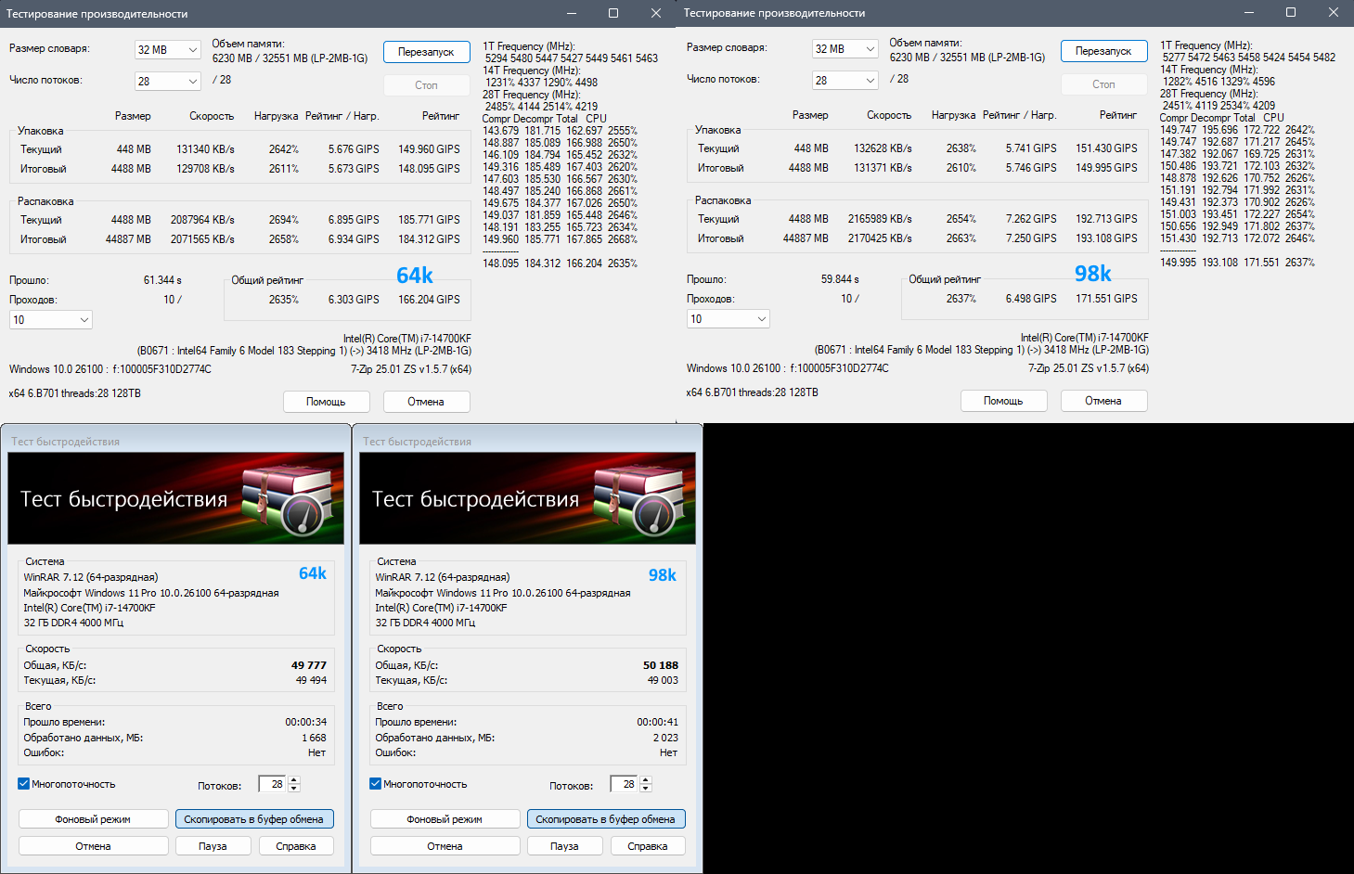
Task: Click packing speed value 132628 KB/s
Action: 883,148
